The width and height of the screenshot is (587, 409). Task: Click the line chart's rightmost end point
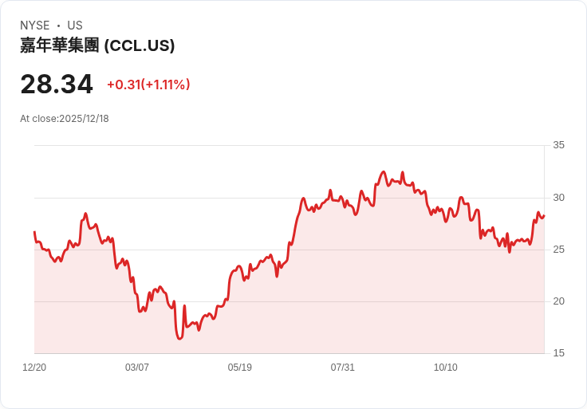544,215
